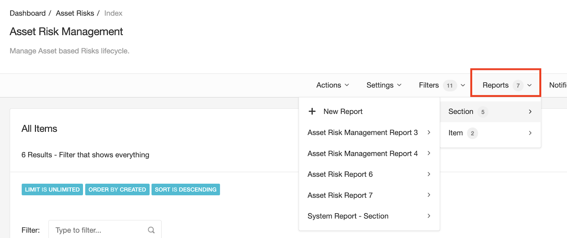Click the chevron beside System Report - Section

(429, 216)
